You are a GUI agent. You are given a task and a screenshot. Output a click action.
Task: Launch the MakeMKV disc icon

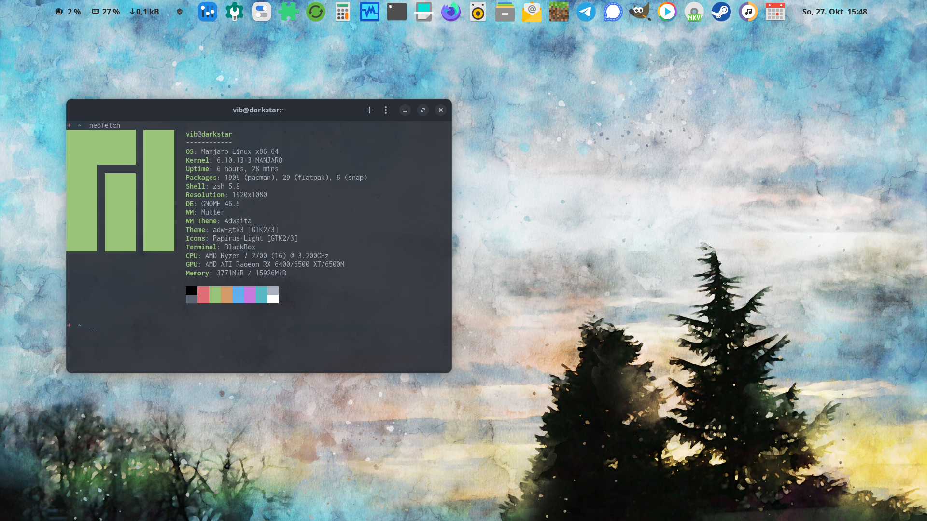[x=694, y=12]
